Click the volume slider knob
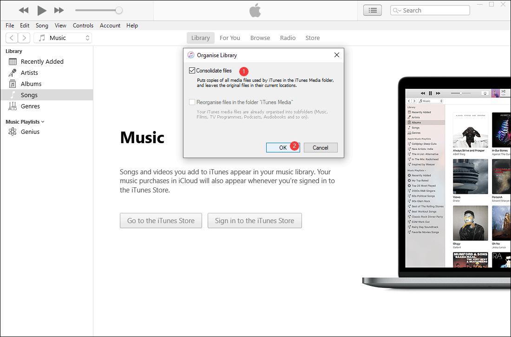This screenshot has height=337, width=511. [x=119, y=10]
